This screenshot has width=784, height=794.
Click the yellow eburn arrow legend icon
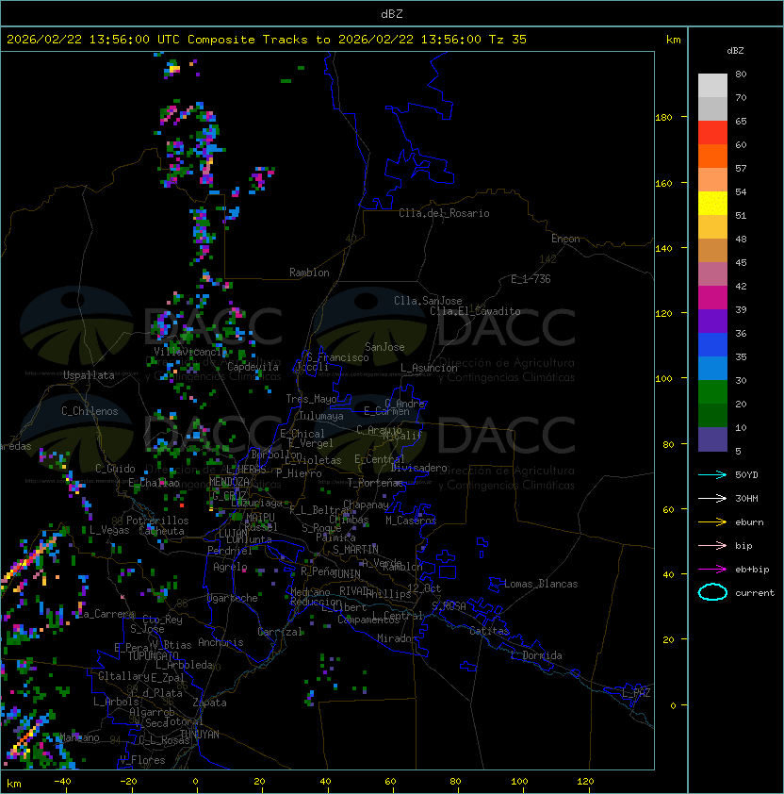712,522
